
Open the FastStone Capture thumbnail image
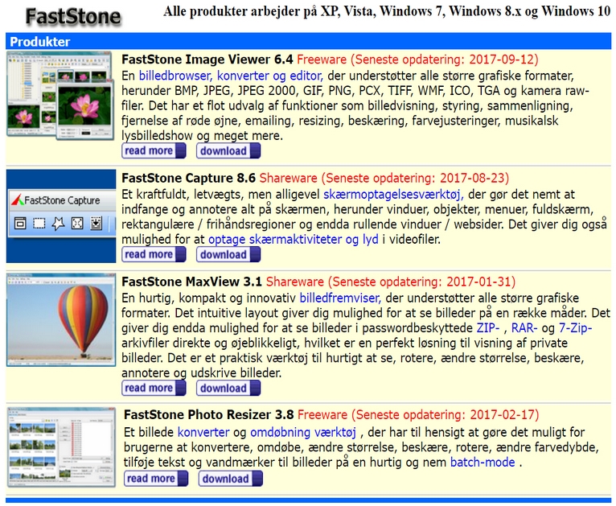pos(61,216)
